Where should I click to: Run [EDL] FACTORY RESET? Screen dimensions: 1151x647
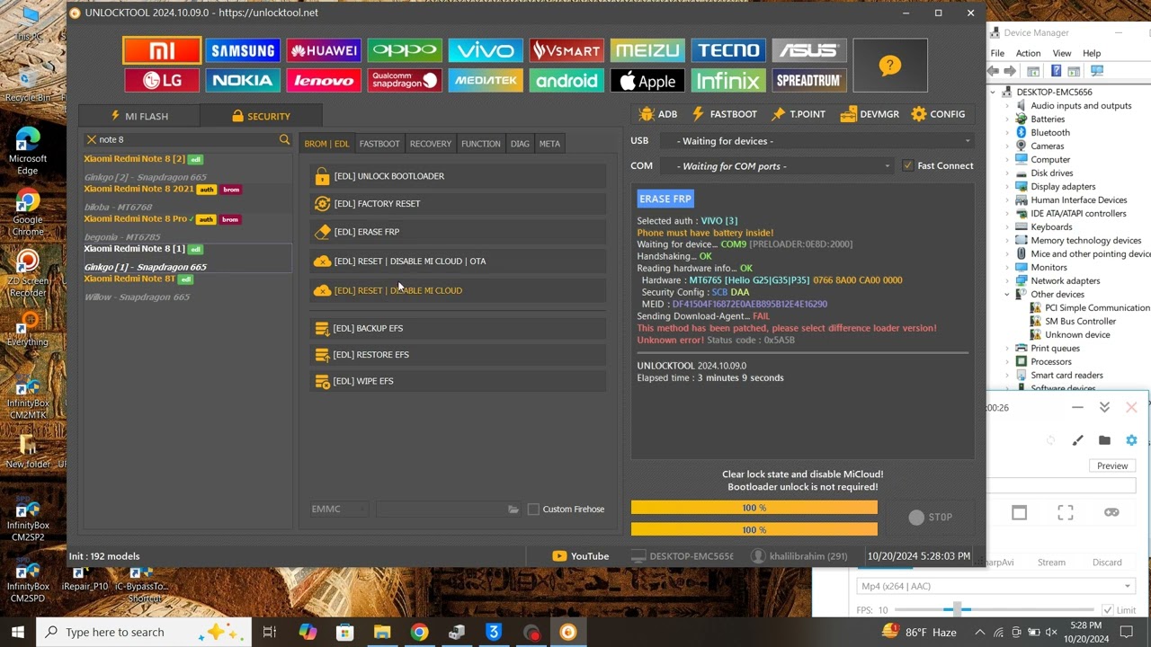[x=458, y=204]
